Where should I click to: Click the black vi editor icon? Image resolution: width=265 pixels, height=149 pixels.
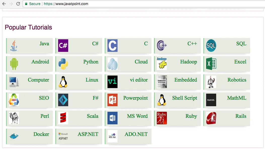(x=112, y=82)
